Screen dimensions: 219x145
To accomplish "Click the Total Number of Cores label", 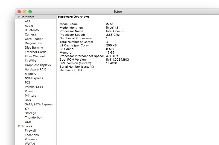I will (76, 42).
